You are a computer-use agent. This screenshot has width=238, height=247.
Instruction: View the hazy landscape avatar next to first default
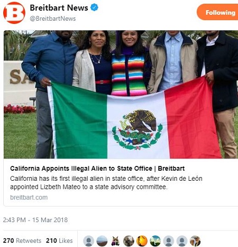tap(102, 241)
